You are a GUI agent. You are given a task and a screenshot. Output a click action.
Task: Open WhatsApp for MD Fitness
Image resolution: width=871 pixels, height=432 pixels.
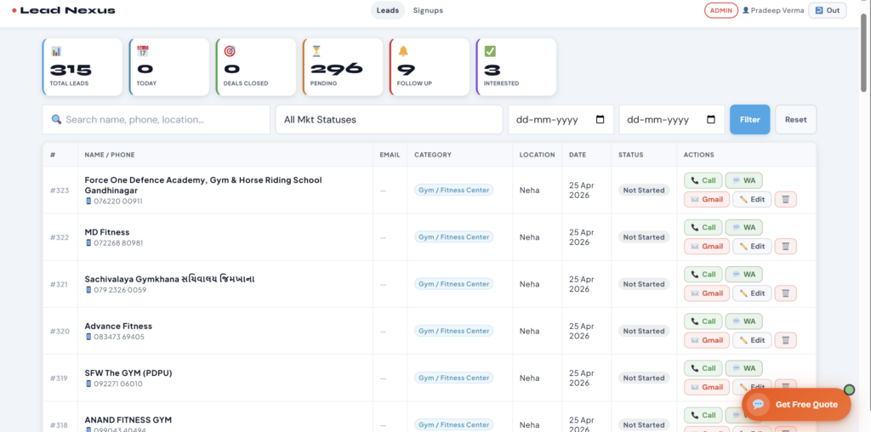[x=743, y=227]
